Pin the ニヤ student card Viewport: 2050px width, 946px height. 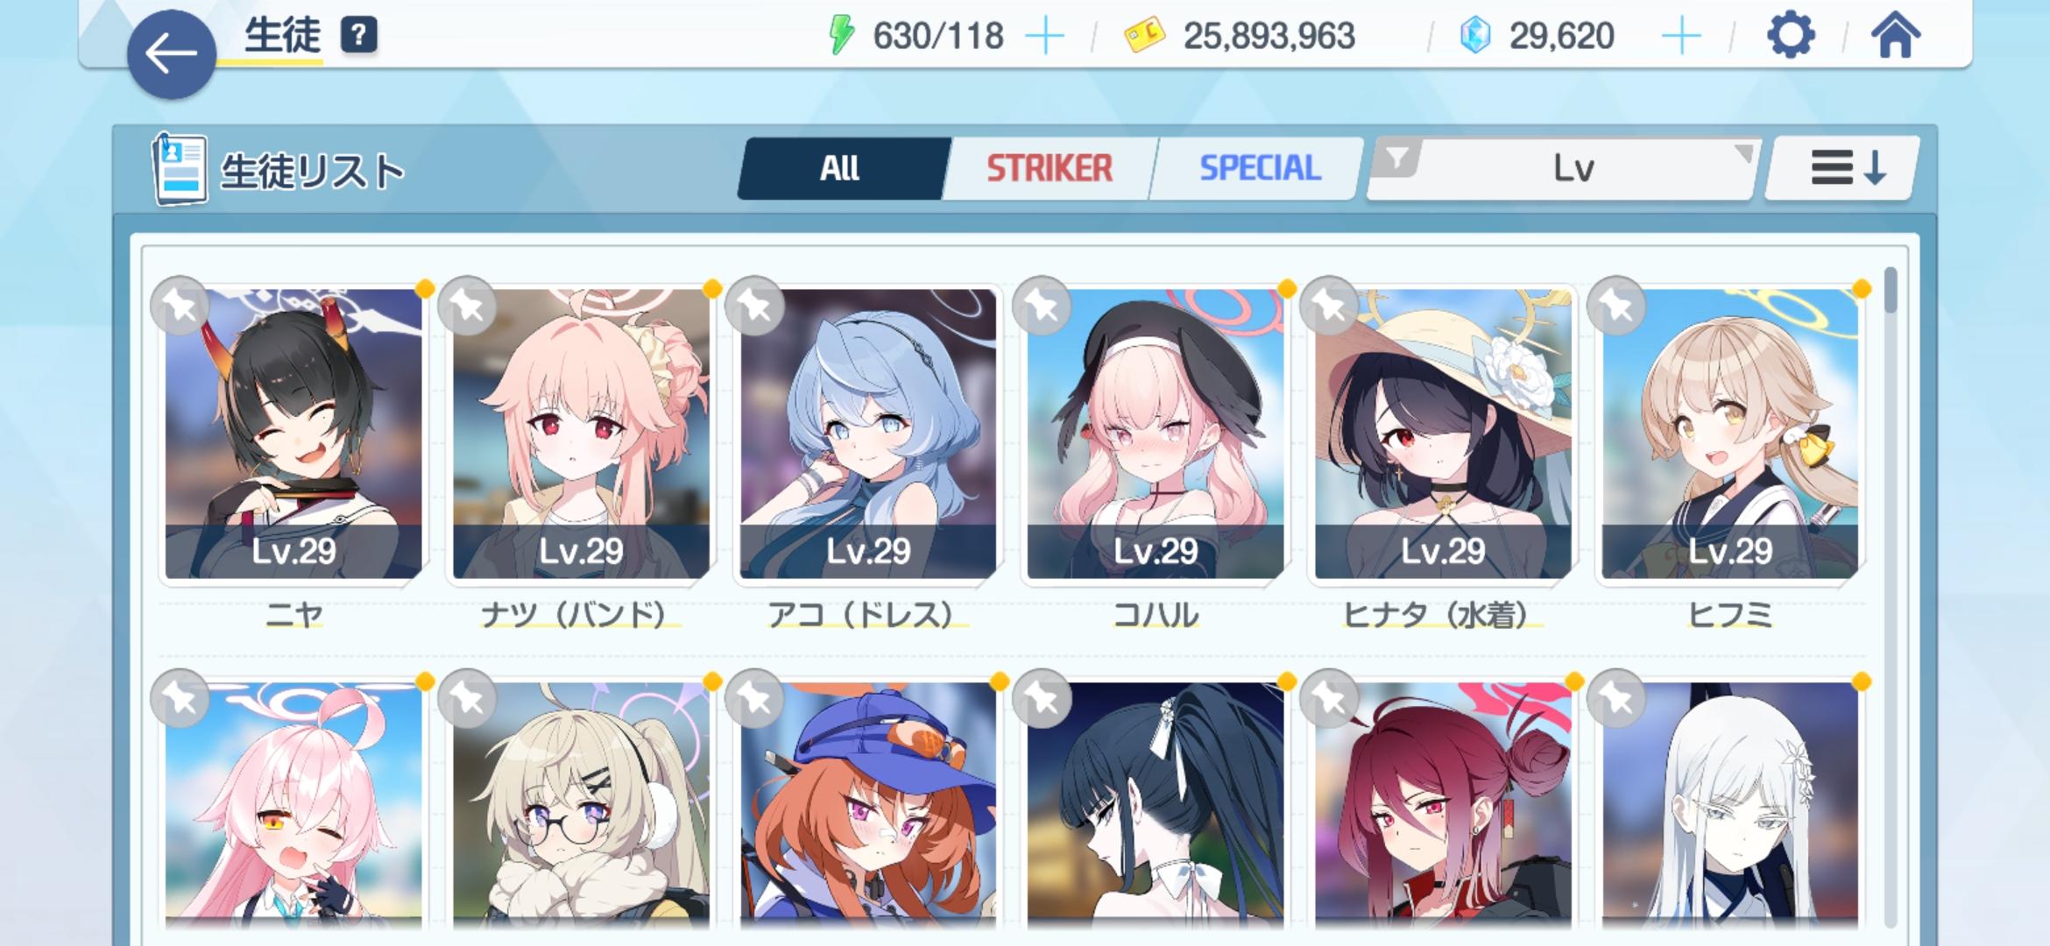(180, 306)
